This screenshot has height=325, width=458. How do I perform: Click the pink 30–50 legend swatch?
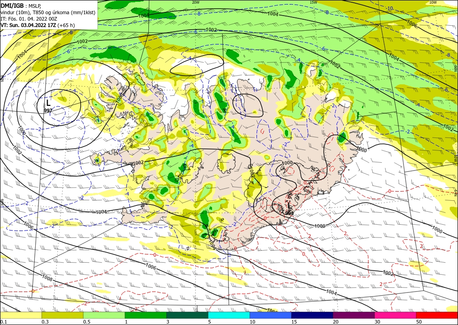click(x=396, y=315)
